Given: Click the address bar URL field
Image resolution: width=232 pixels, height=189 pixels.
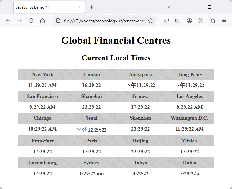Looking at the screenshot, I should 104,21.
